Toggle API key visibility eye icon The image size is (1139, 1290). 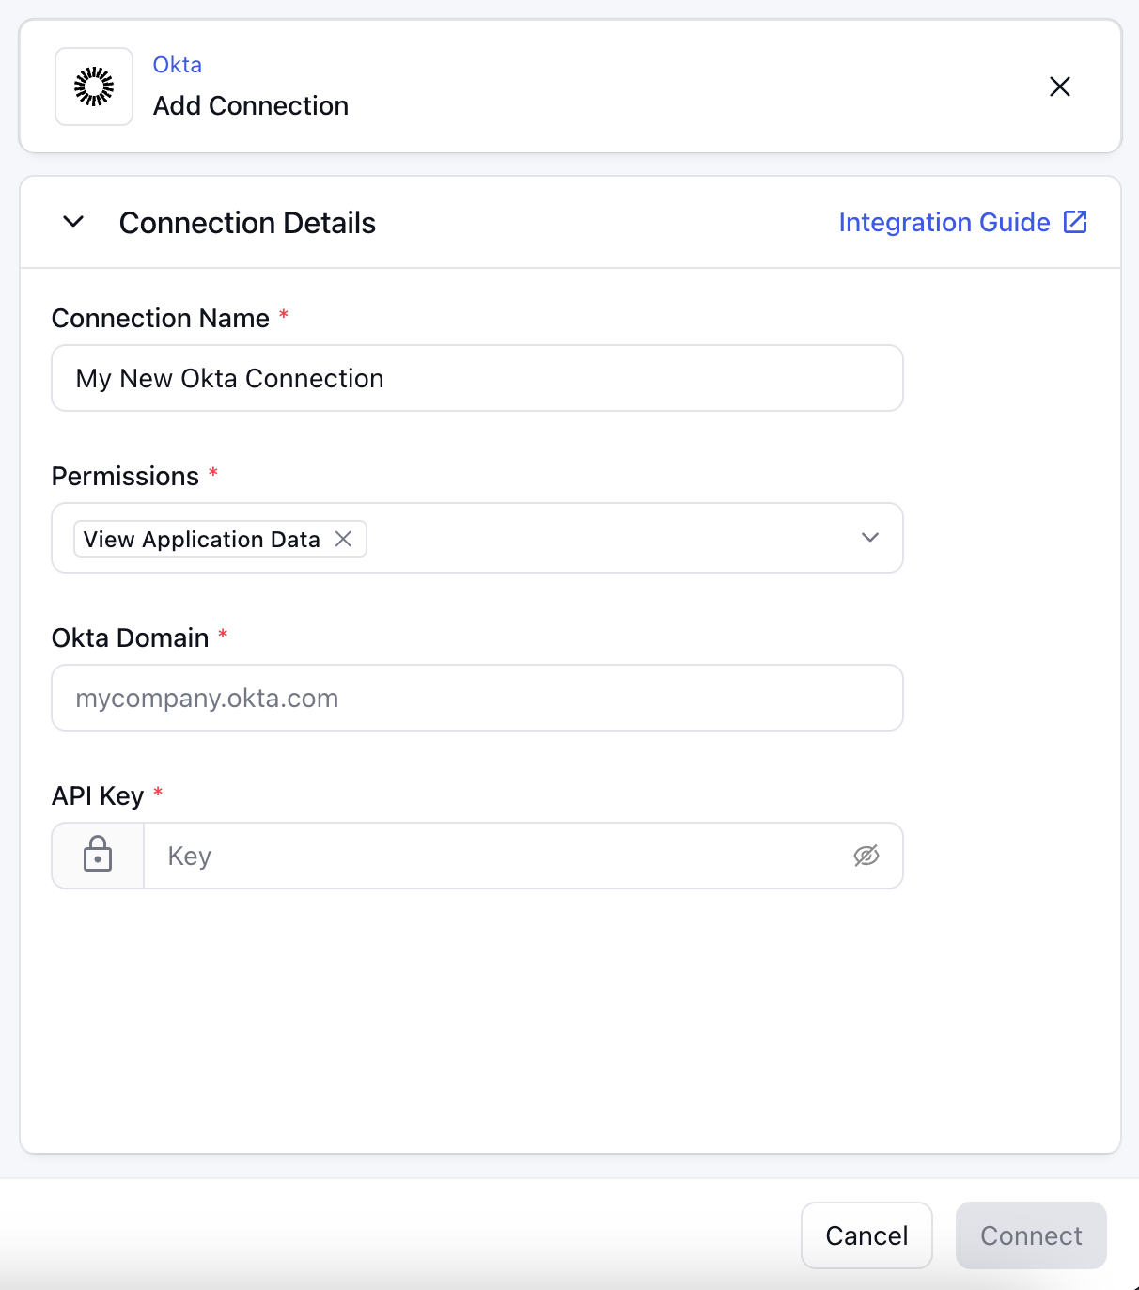[x=866, y=856]
